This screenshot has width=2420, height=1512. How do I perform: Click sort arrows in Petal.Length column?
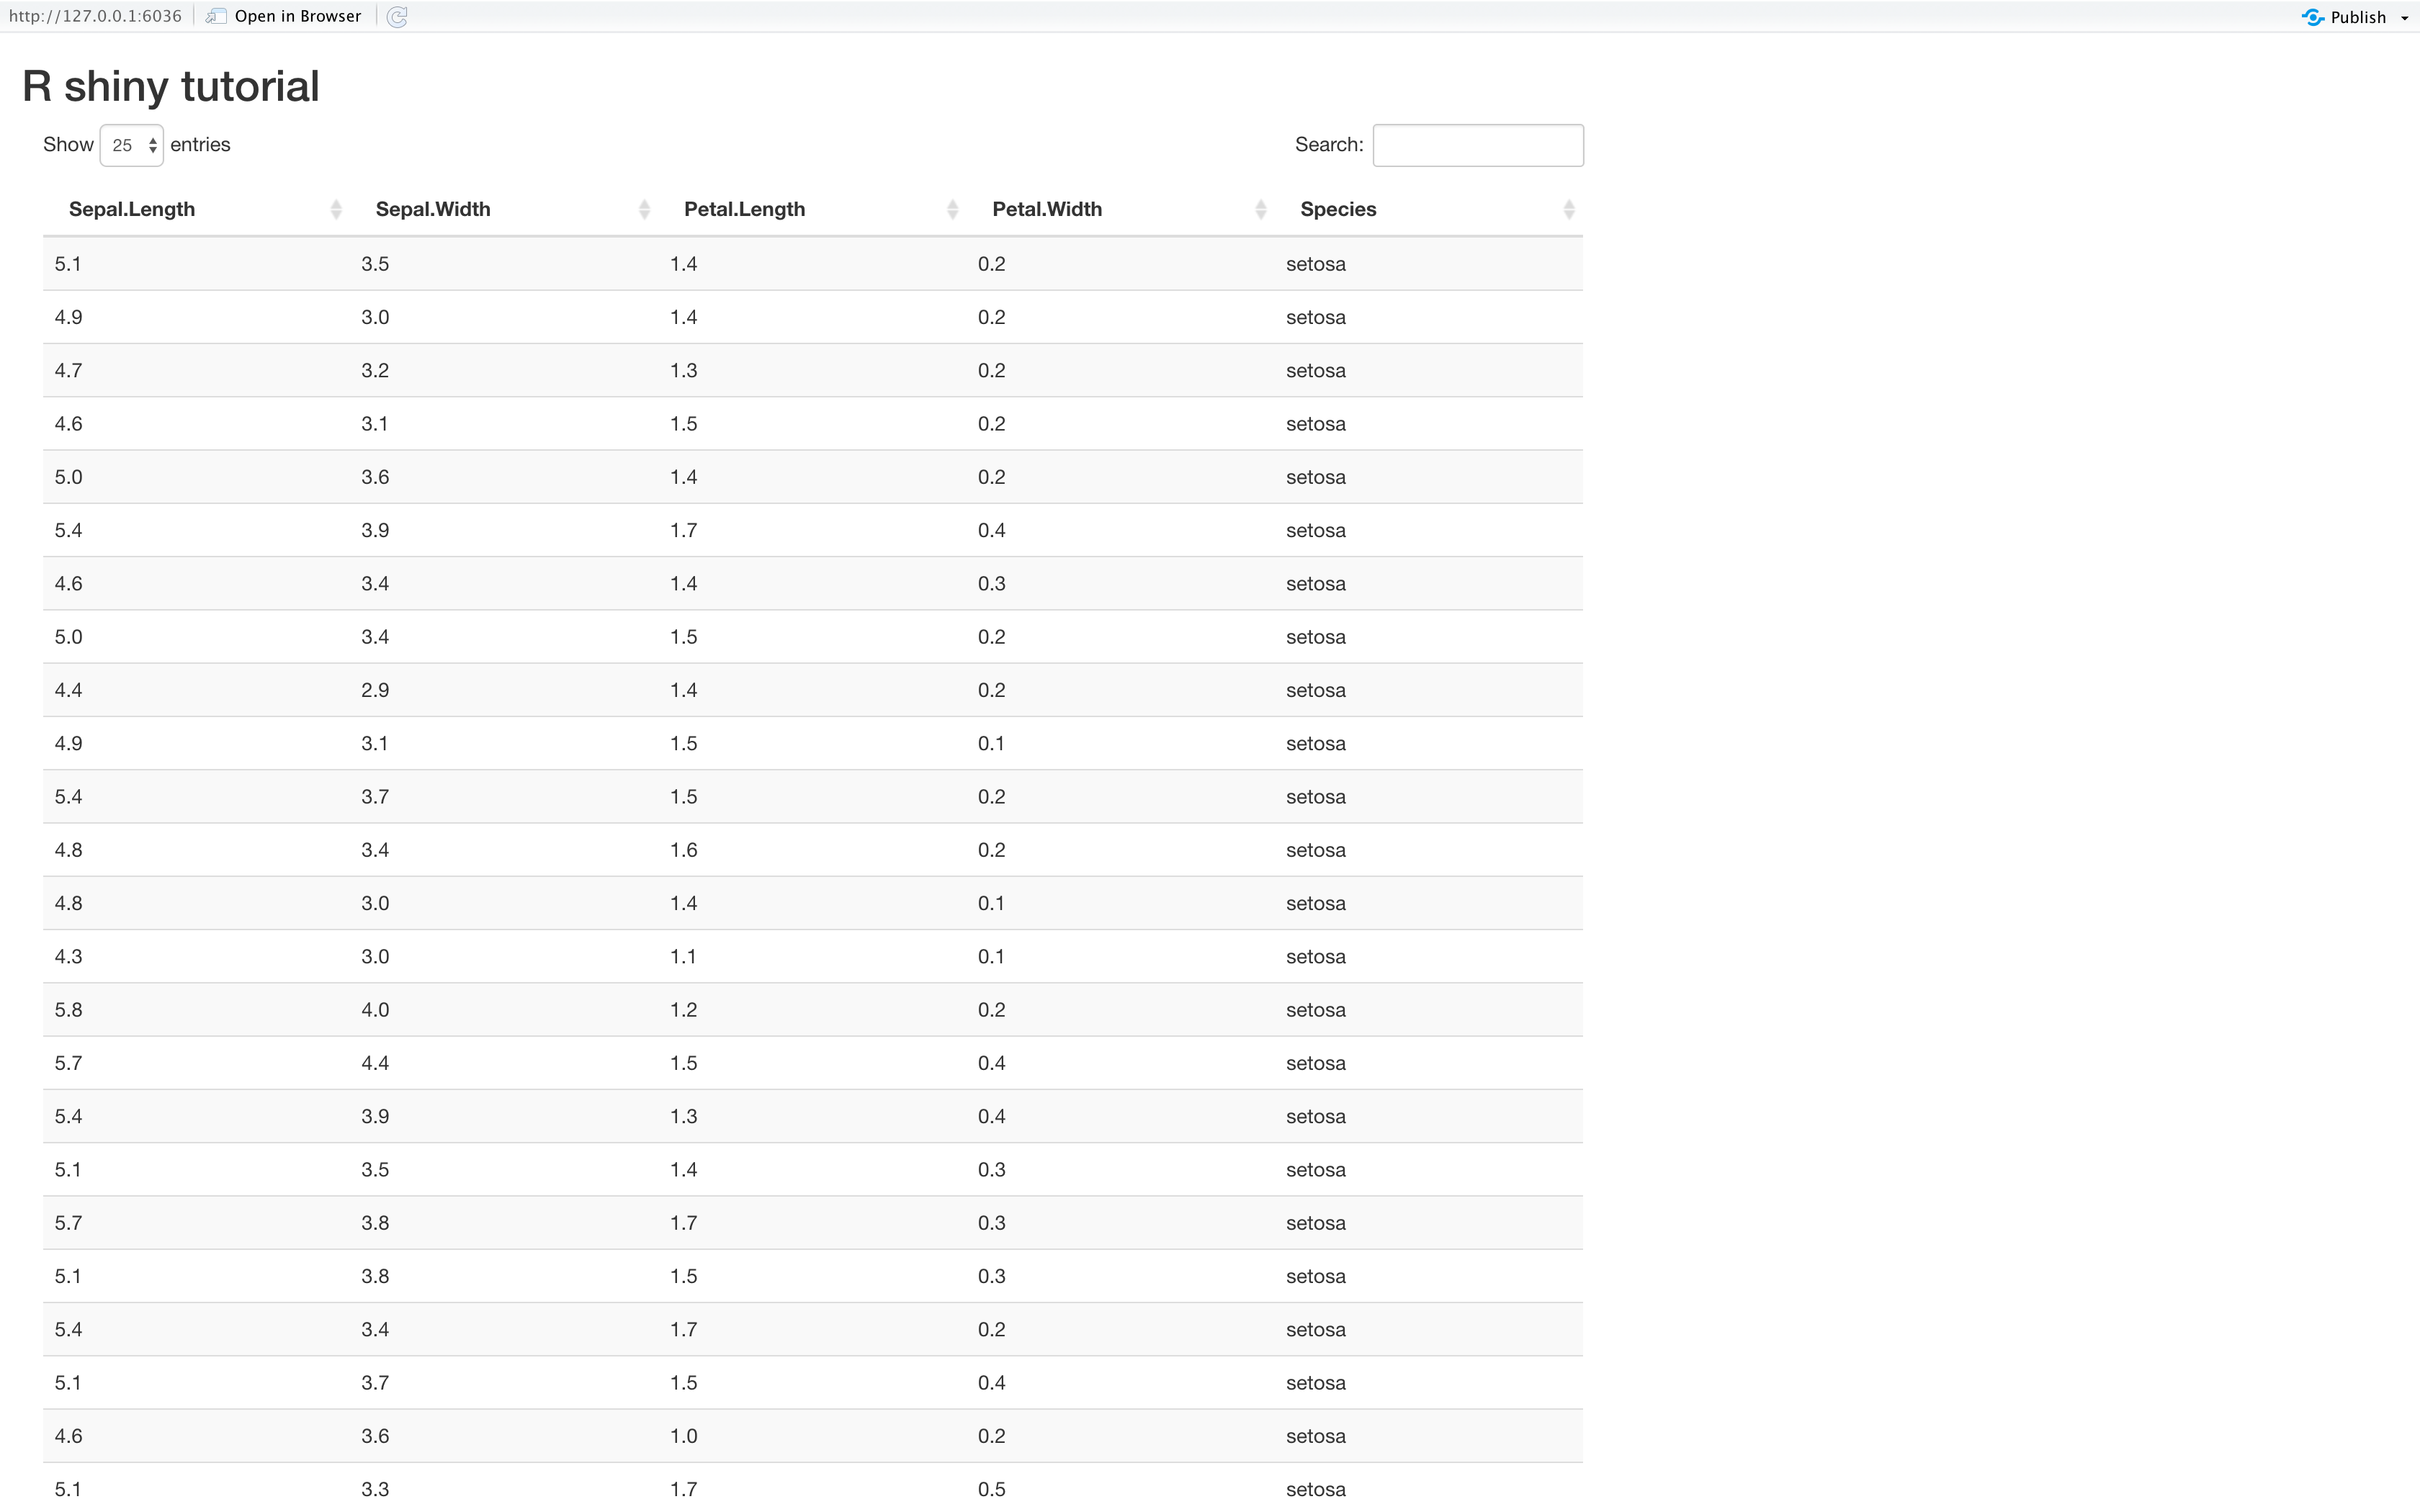pos(952,209)
